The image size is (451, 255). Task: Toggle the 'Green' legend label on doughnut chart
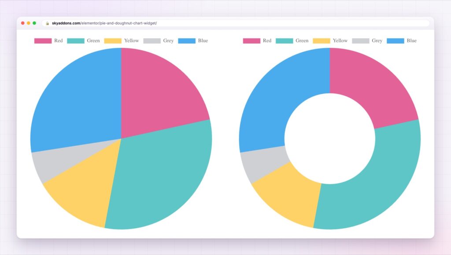[x=302, y=41]
